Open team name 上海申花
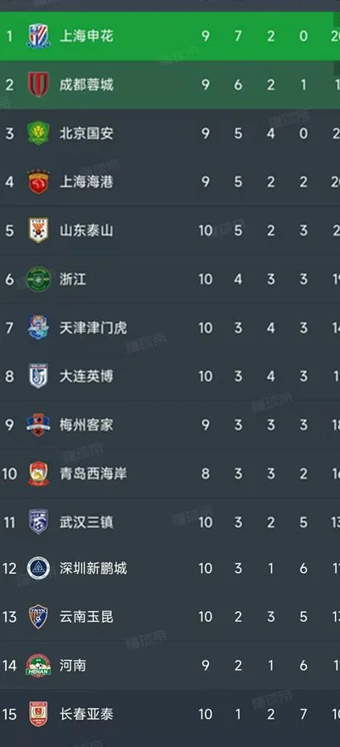The height and width of the screenshot is (747, 340). click(86, 36)
